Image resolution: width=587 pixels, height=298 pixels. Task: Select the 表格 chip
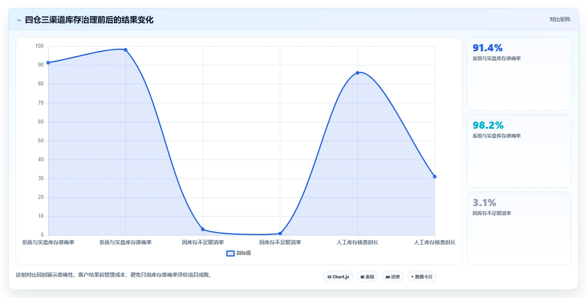[x=367, y=277]
